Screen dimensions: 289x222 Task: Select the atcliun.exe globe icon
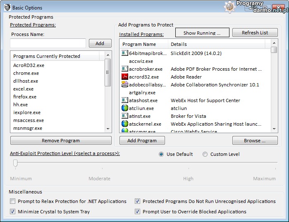pyautogui.click(x=125, y=108)
